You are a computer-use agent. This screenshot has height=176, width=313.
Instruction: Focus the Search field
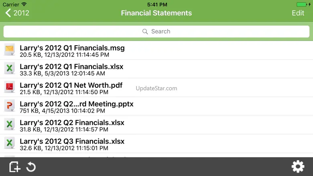pyautogui.click(x=156, y=31)
